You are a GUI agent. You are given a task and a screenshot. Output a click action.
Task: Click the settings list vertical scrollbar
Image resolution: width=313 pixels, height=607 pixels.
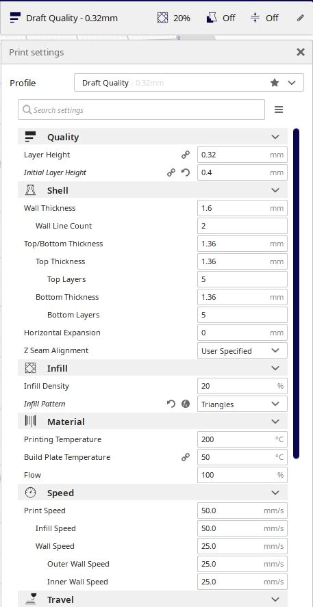tap(297, 294)
